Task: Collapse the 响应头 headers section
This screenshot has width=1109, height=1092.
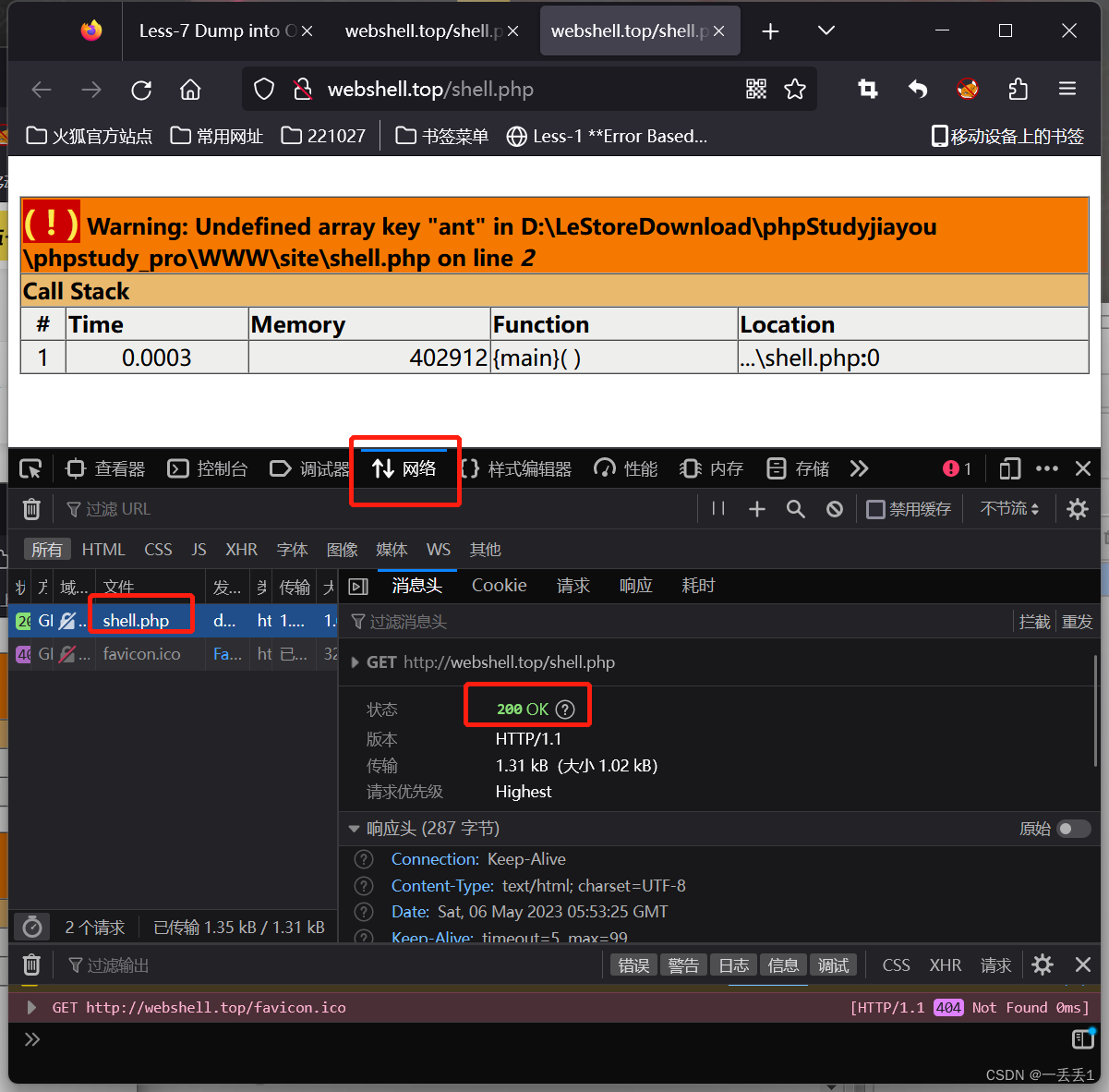Action: 355,828
